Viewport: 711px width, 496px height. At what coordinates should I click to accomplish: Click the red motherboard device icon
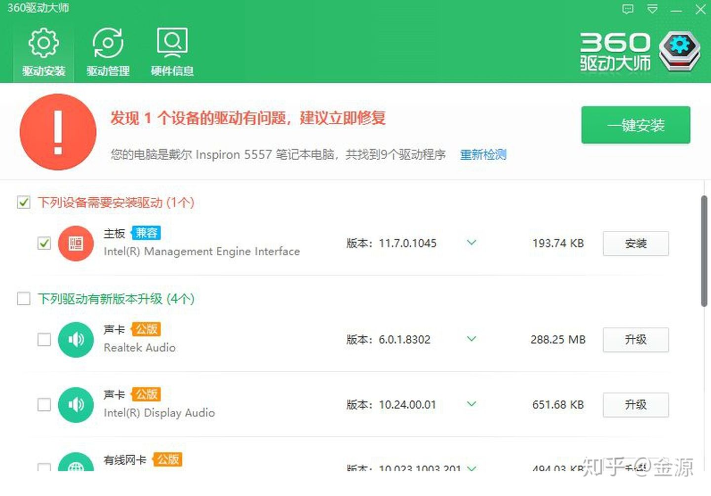[76, 243]
